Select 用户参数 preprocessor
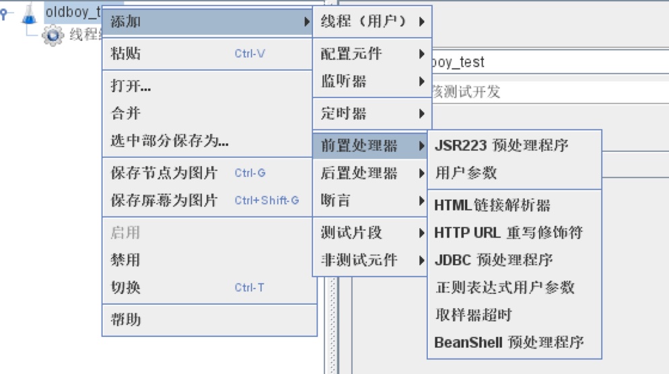 pyautogui.click(x=466, y=173)
